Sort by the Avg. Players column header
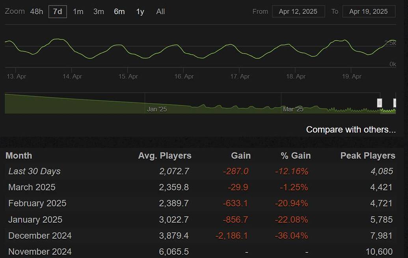 point(164,155)
